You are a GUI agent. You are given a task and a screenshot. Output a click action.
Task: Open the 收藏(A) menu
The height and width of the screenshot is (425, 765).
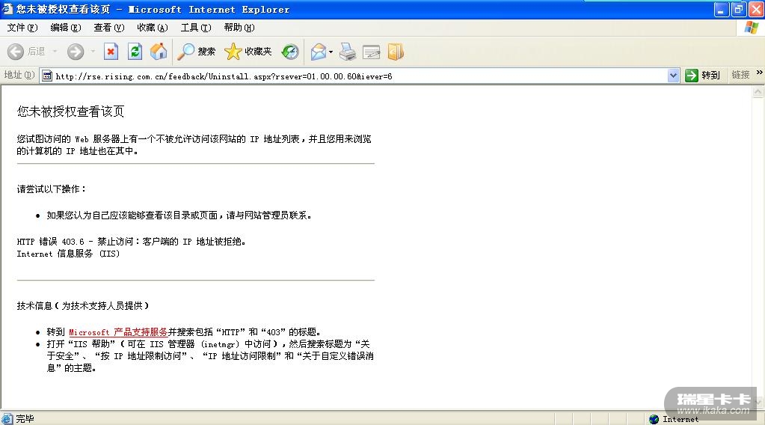pyautogui.click(x=153, y=28)
